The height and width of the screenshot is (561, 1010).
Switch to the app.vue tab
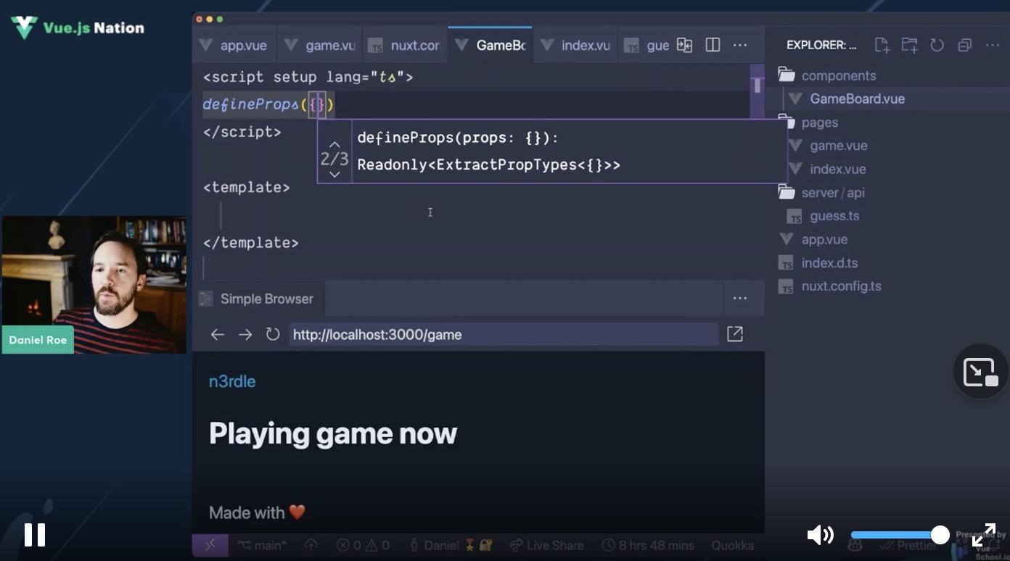pos(234,45)
